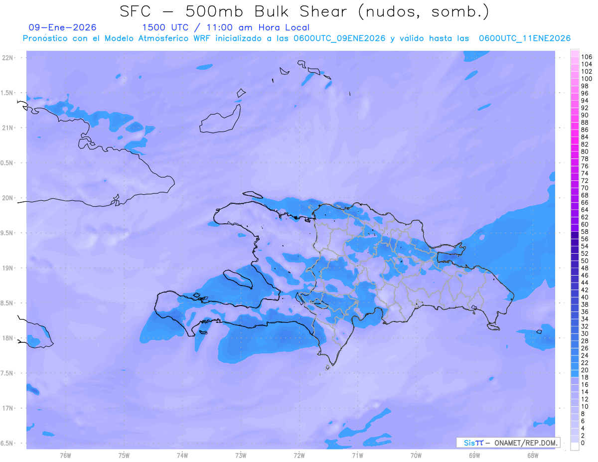Click the '17N' latitude label

pos(7,408)
